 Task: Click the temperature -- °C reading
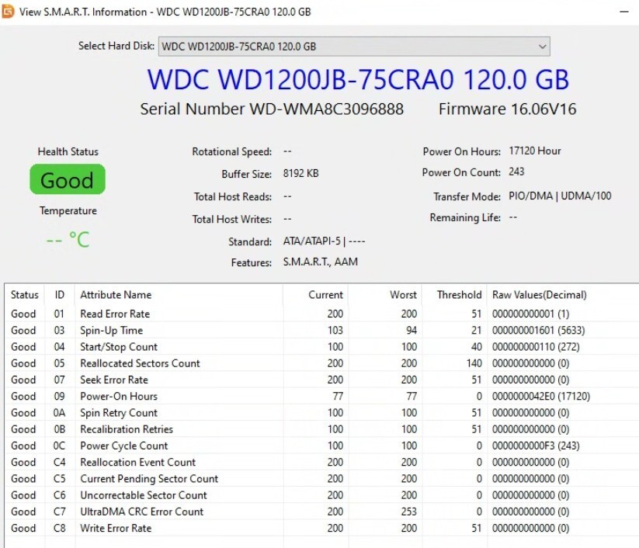[x=68, y=240]
